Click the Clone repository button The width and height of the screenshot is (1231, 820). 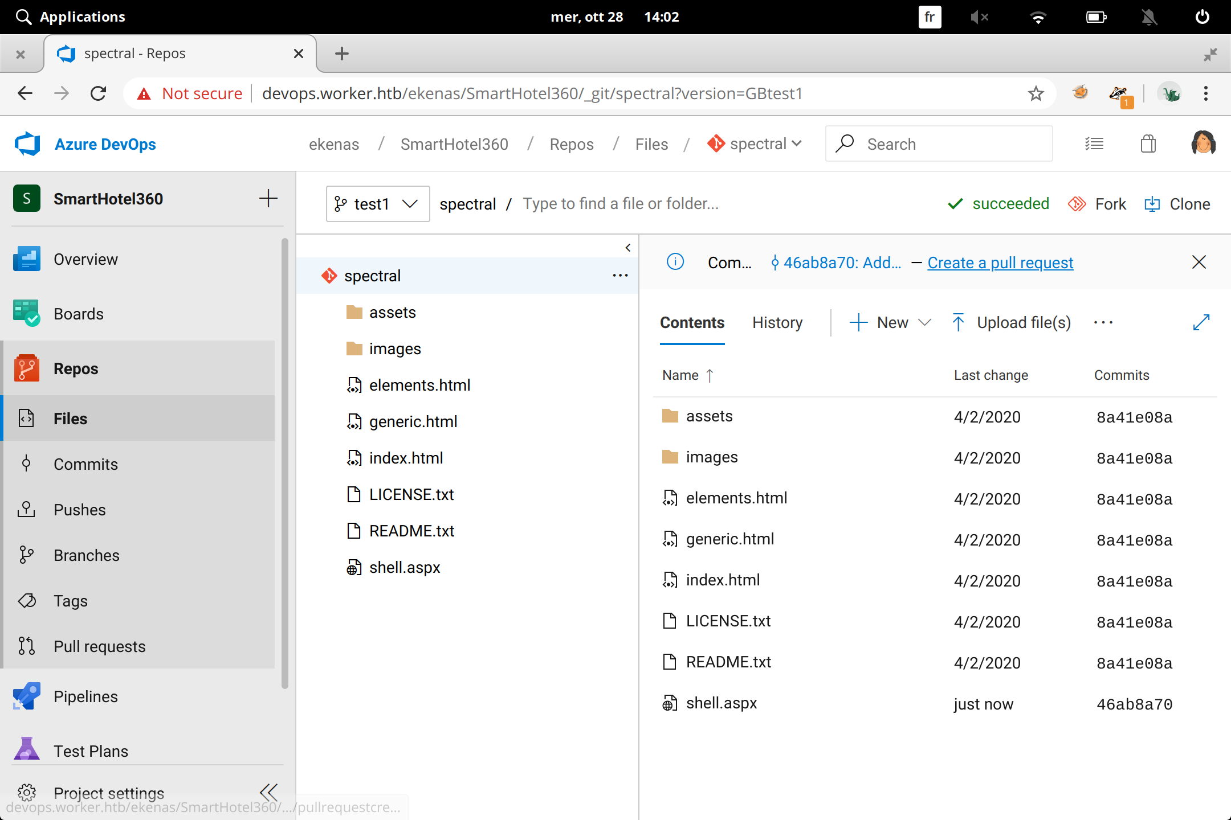pyautogui.click(x=1177, y=204)
